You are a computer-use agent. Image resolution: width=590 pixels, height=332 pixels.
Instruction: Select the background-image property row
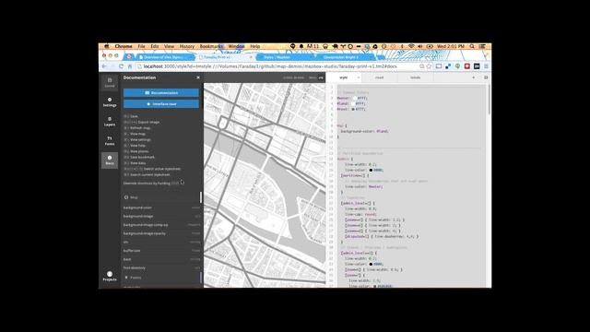(x=161, y=217)
